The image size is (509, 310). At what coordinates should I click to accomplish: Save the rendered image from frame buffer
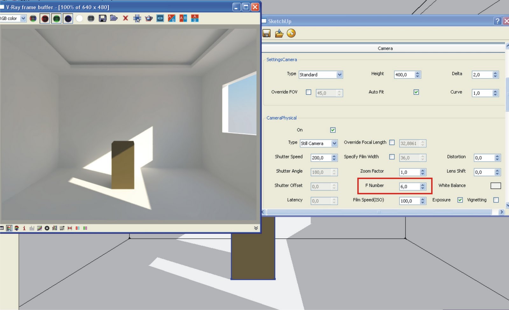point(102,18)
